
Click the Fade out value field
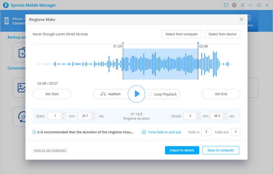pyautogui.click(x=236, y=132)
